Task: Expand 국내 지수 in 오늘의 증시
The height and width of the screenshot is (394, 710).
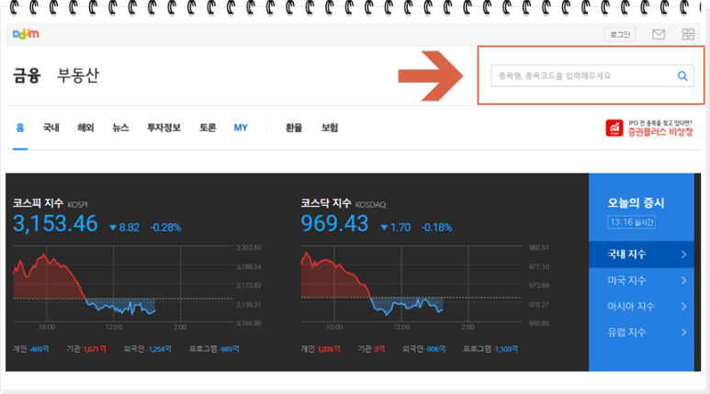Action: (647, 254)
